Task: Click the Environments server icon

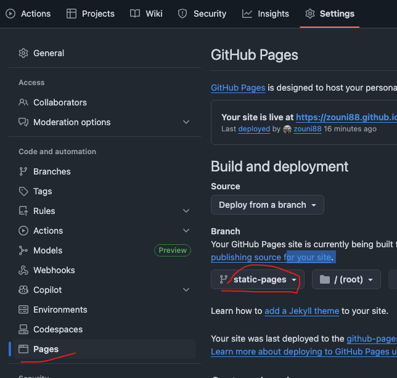Action: click(23, 310)
